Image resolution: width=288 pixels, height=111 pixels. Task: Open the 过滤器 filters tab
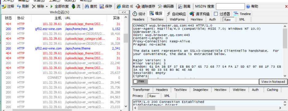[222, 14]
